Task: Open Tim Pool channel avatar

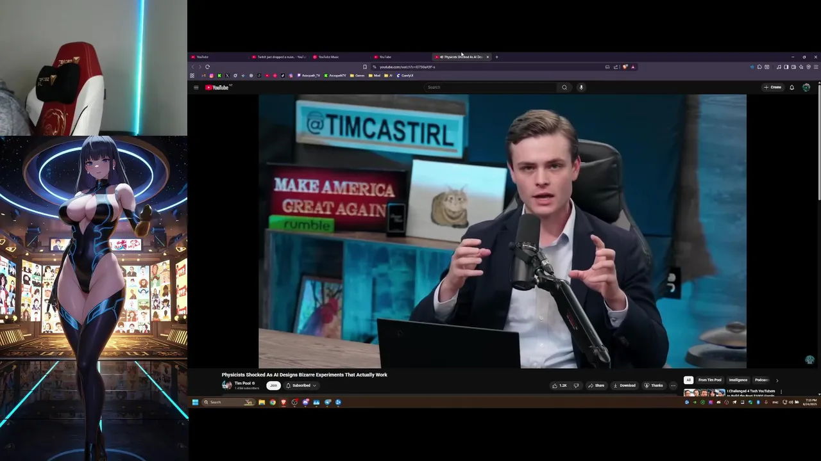Action: pos(226,385)
